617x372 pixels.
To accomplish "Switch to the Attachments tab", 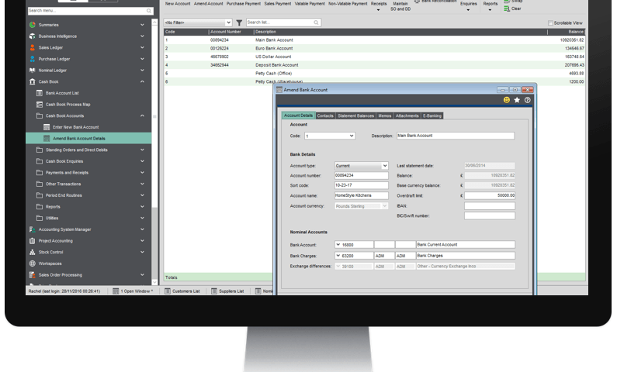I will [x=407, y=116].
